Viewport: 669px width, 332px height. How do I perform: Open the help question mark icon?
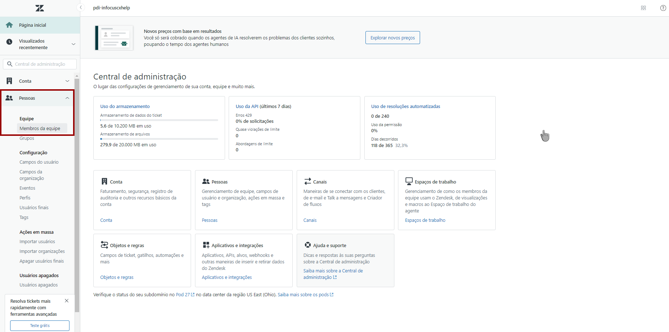tap(663, 8)
